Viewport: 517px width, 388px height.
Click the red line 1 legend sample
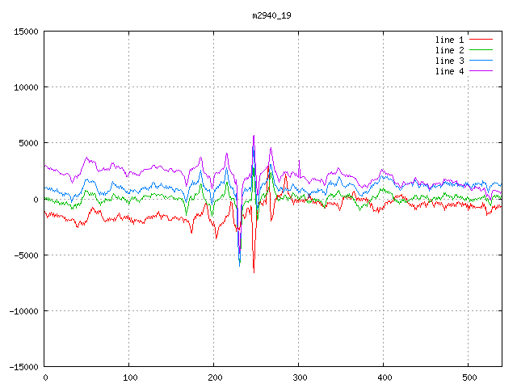(481, 40)
